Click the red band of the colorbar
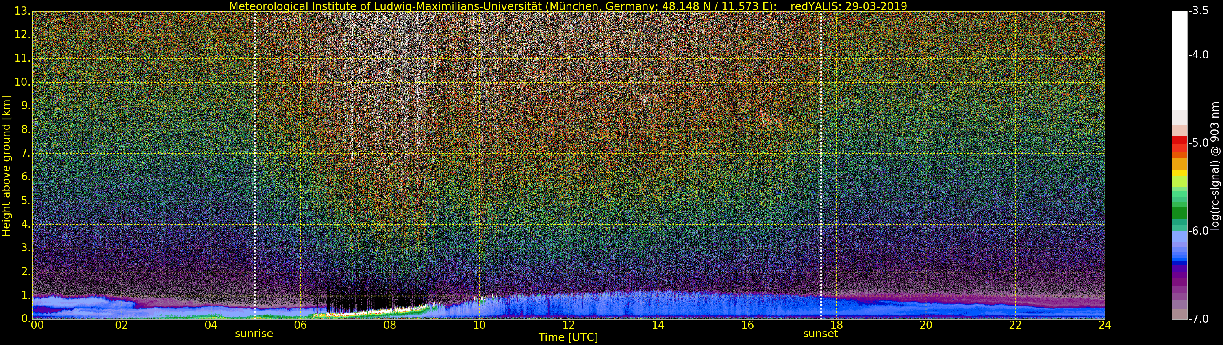Viewport: 1223px width, 345px height. pyautogui.click(x=1180, y=140)
